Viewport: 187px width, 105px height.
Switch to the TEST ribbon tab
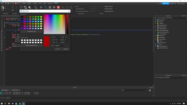point(40,3)
